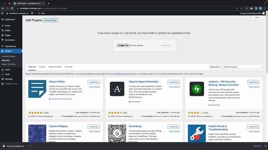The width and height of the screenshot is (268, 150).
Task: Click Akismet Spam Protection plugin icon
Action: click(117, 89)
